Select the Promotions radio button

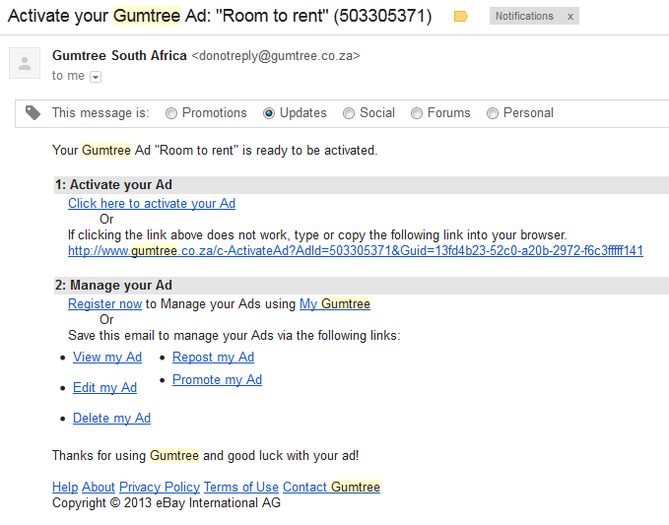coord(171,113)
